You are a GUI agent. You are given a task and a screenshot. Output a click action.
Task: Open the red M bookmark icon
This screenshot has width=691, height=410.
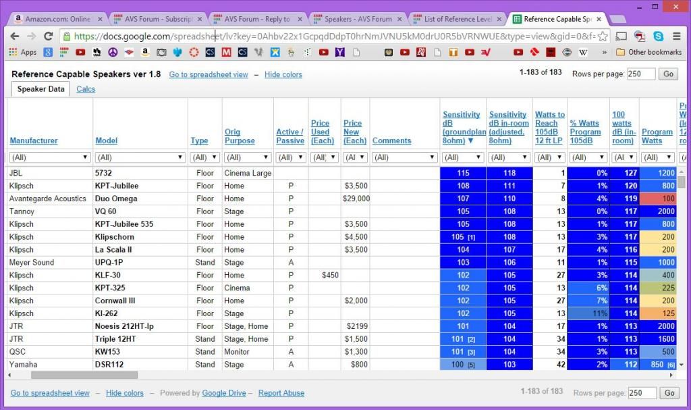(x=227, y=52)
